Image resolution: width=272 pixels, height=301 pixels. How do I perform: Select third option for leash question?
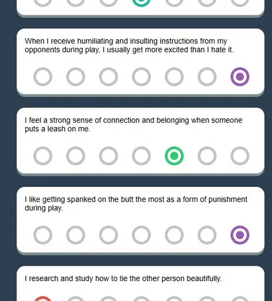tap(108, 156)
